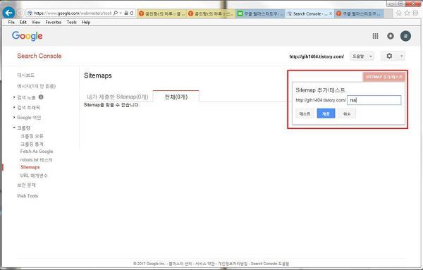The image size is (423, 270).
Task: Click the browser forward arrow button
Action: coord(20,13)
